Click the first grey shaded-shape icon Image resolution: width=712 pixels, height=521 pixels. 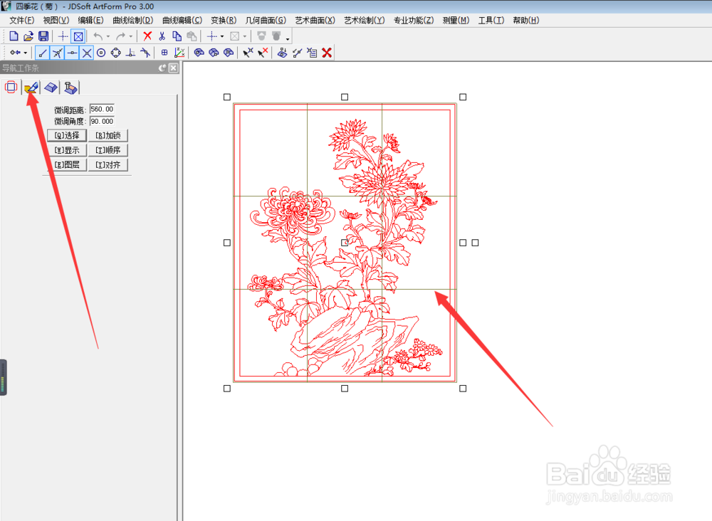coord(261,36)
